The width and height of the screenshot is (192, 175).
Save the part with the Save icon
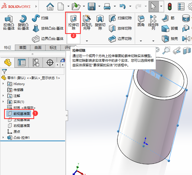click(x=92, y=6)
